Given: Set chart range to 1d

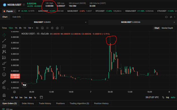Looking at the screenshot, I should 12,98.
